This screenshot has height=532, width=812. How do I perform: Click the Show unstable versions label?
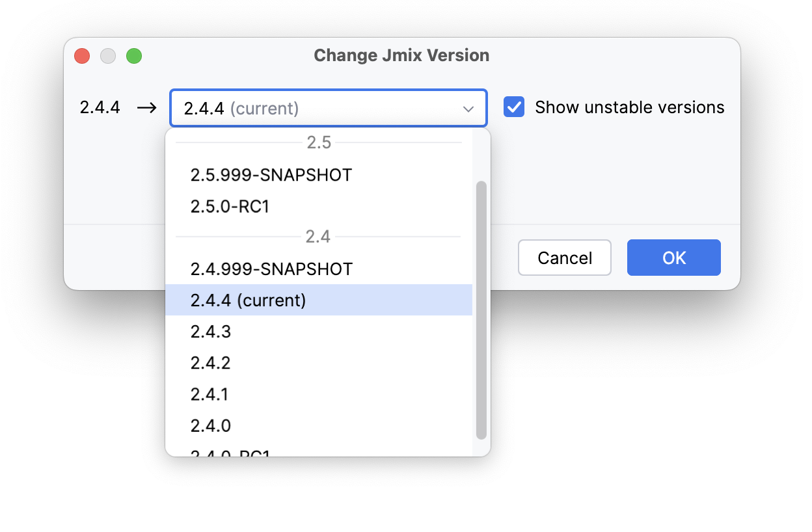tap(629, 107)
